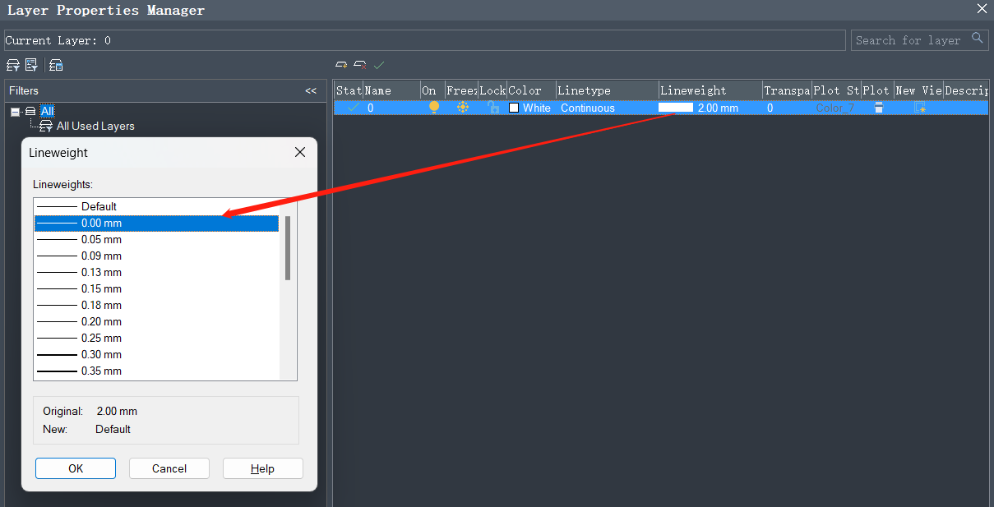Click the 2.00 mm lineweight cell

click(710, 108)
